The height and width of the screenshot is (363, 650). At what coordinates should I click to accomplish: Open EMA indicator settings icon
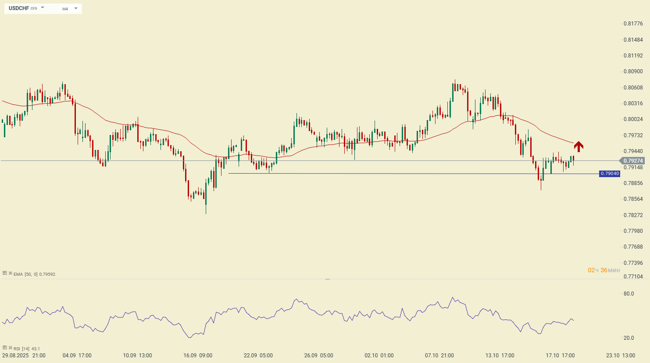point(5,274)
